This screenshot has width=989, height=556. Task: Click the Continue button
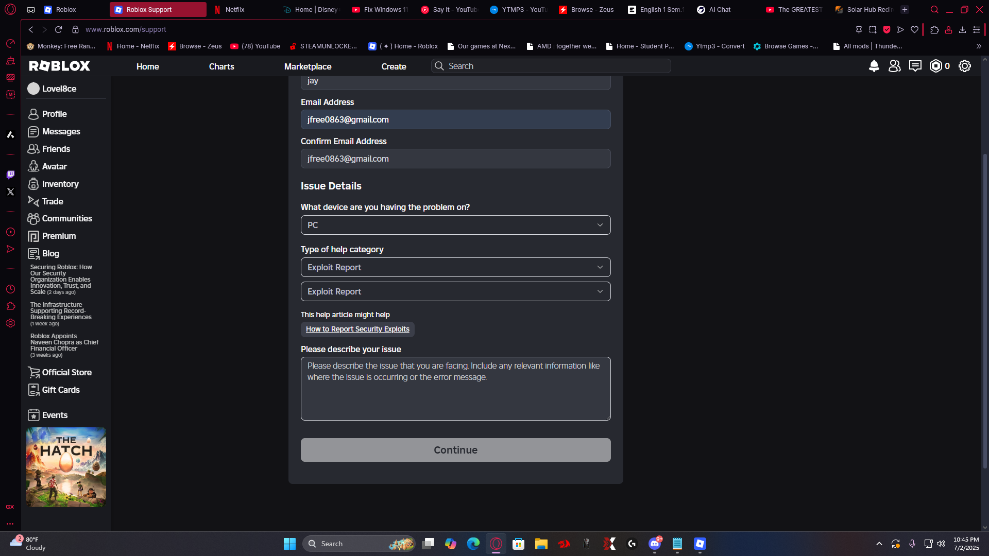click(x=456, y=450)
